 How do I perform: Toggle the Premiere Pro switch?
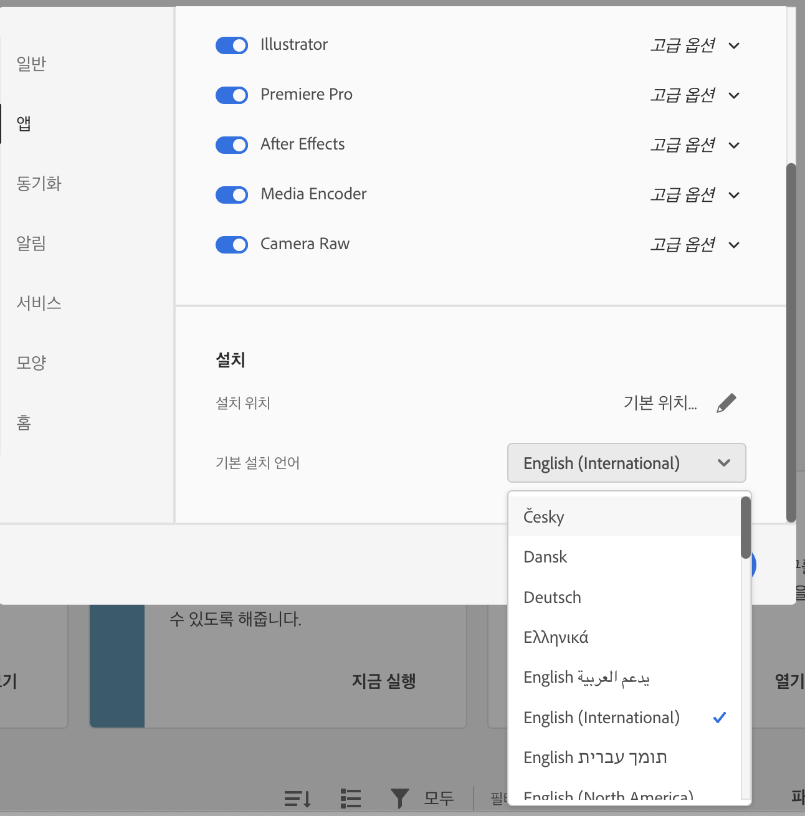coord(232,95)
